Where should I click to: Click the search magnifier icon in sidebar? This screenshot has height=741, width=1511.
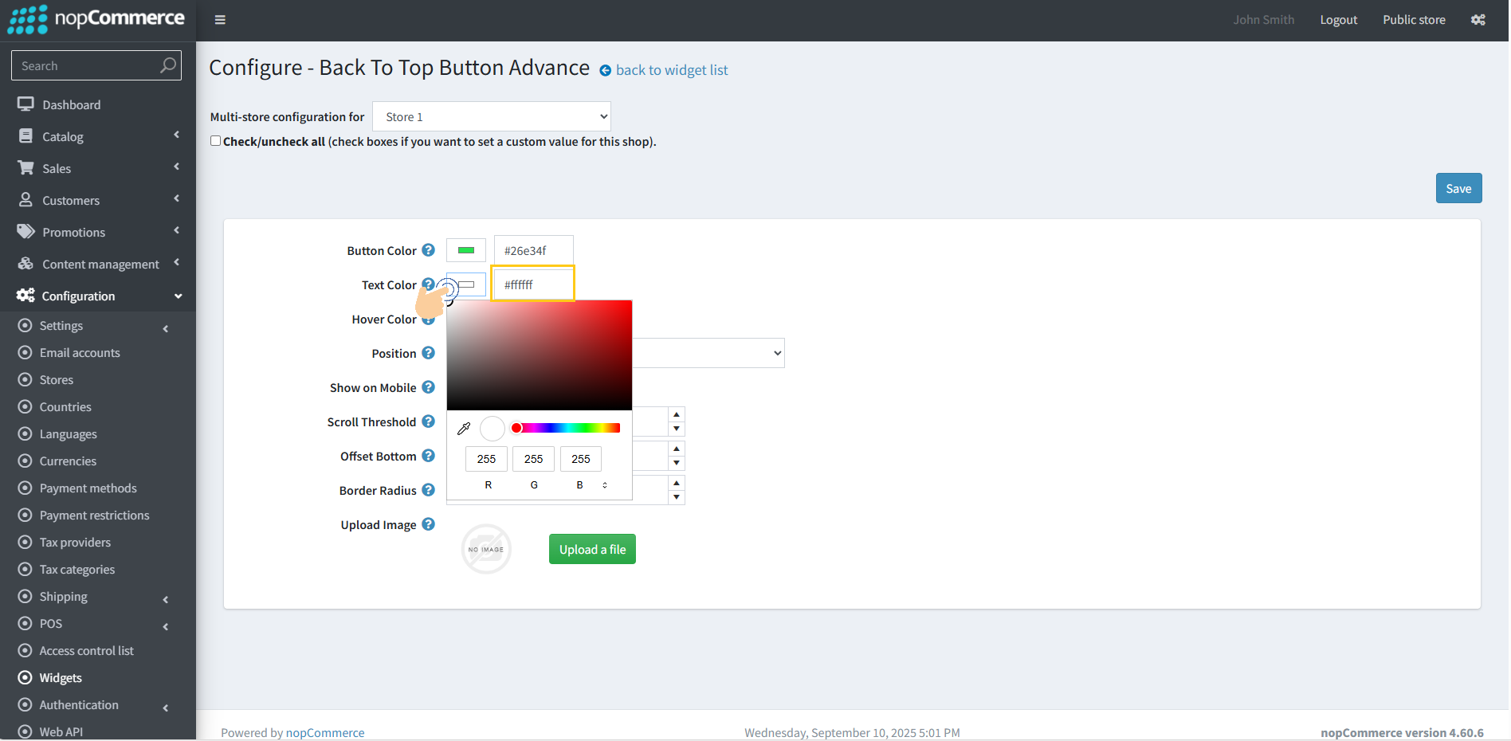pyautogui.click(x=167, y=65)
